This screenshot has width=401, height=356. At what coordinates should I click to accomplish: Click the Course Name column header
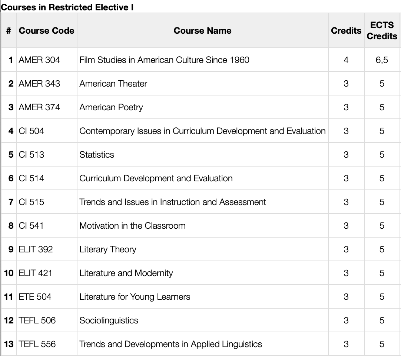click(x=202, y=31)
